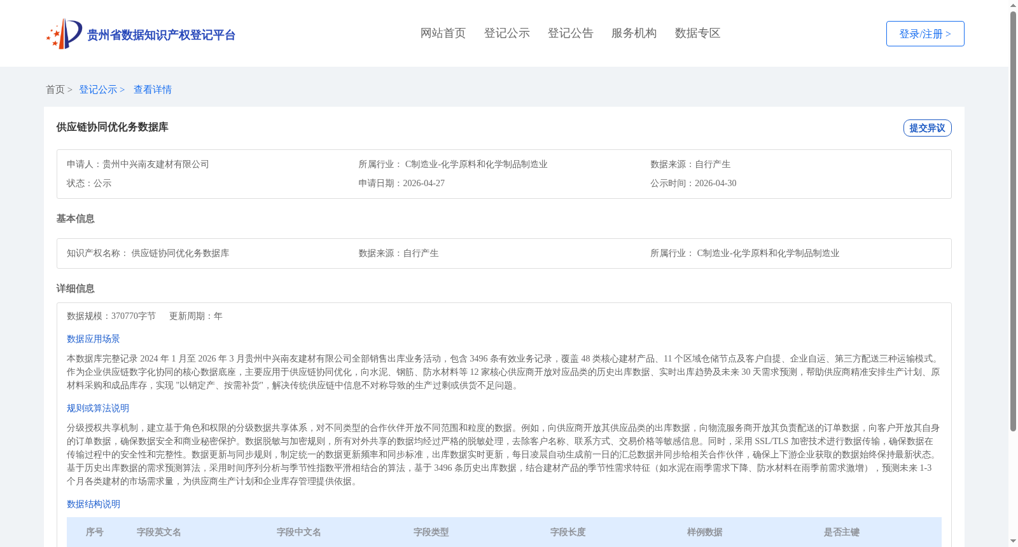The height and width of the screenshot is (547, 1018).
Task: Open 数据专区 nav item
Action: [697, 33]
